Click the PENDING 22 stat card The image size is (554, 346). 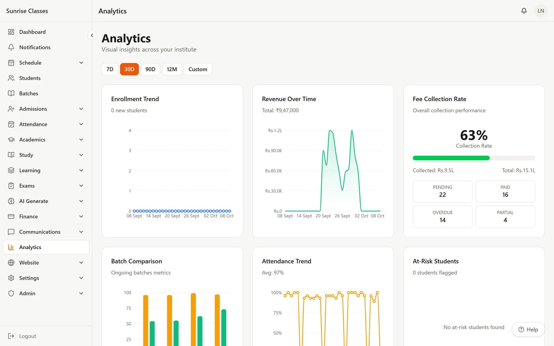[443, 191]
